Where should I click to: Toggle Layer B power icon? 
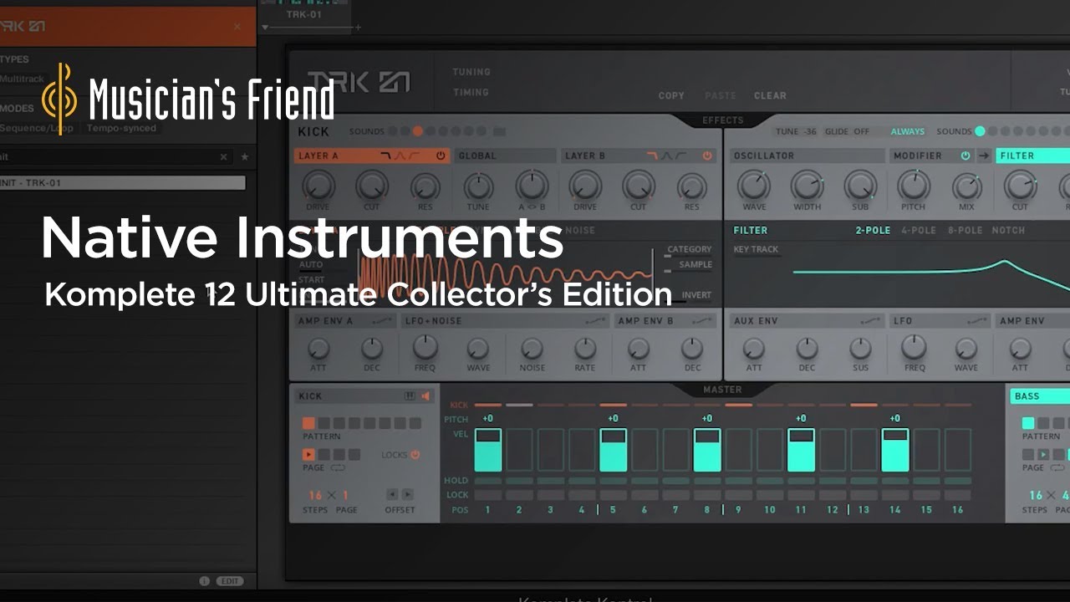point(707,156)
